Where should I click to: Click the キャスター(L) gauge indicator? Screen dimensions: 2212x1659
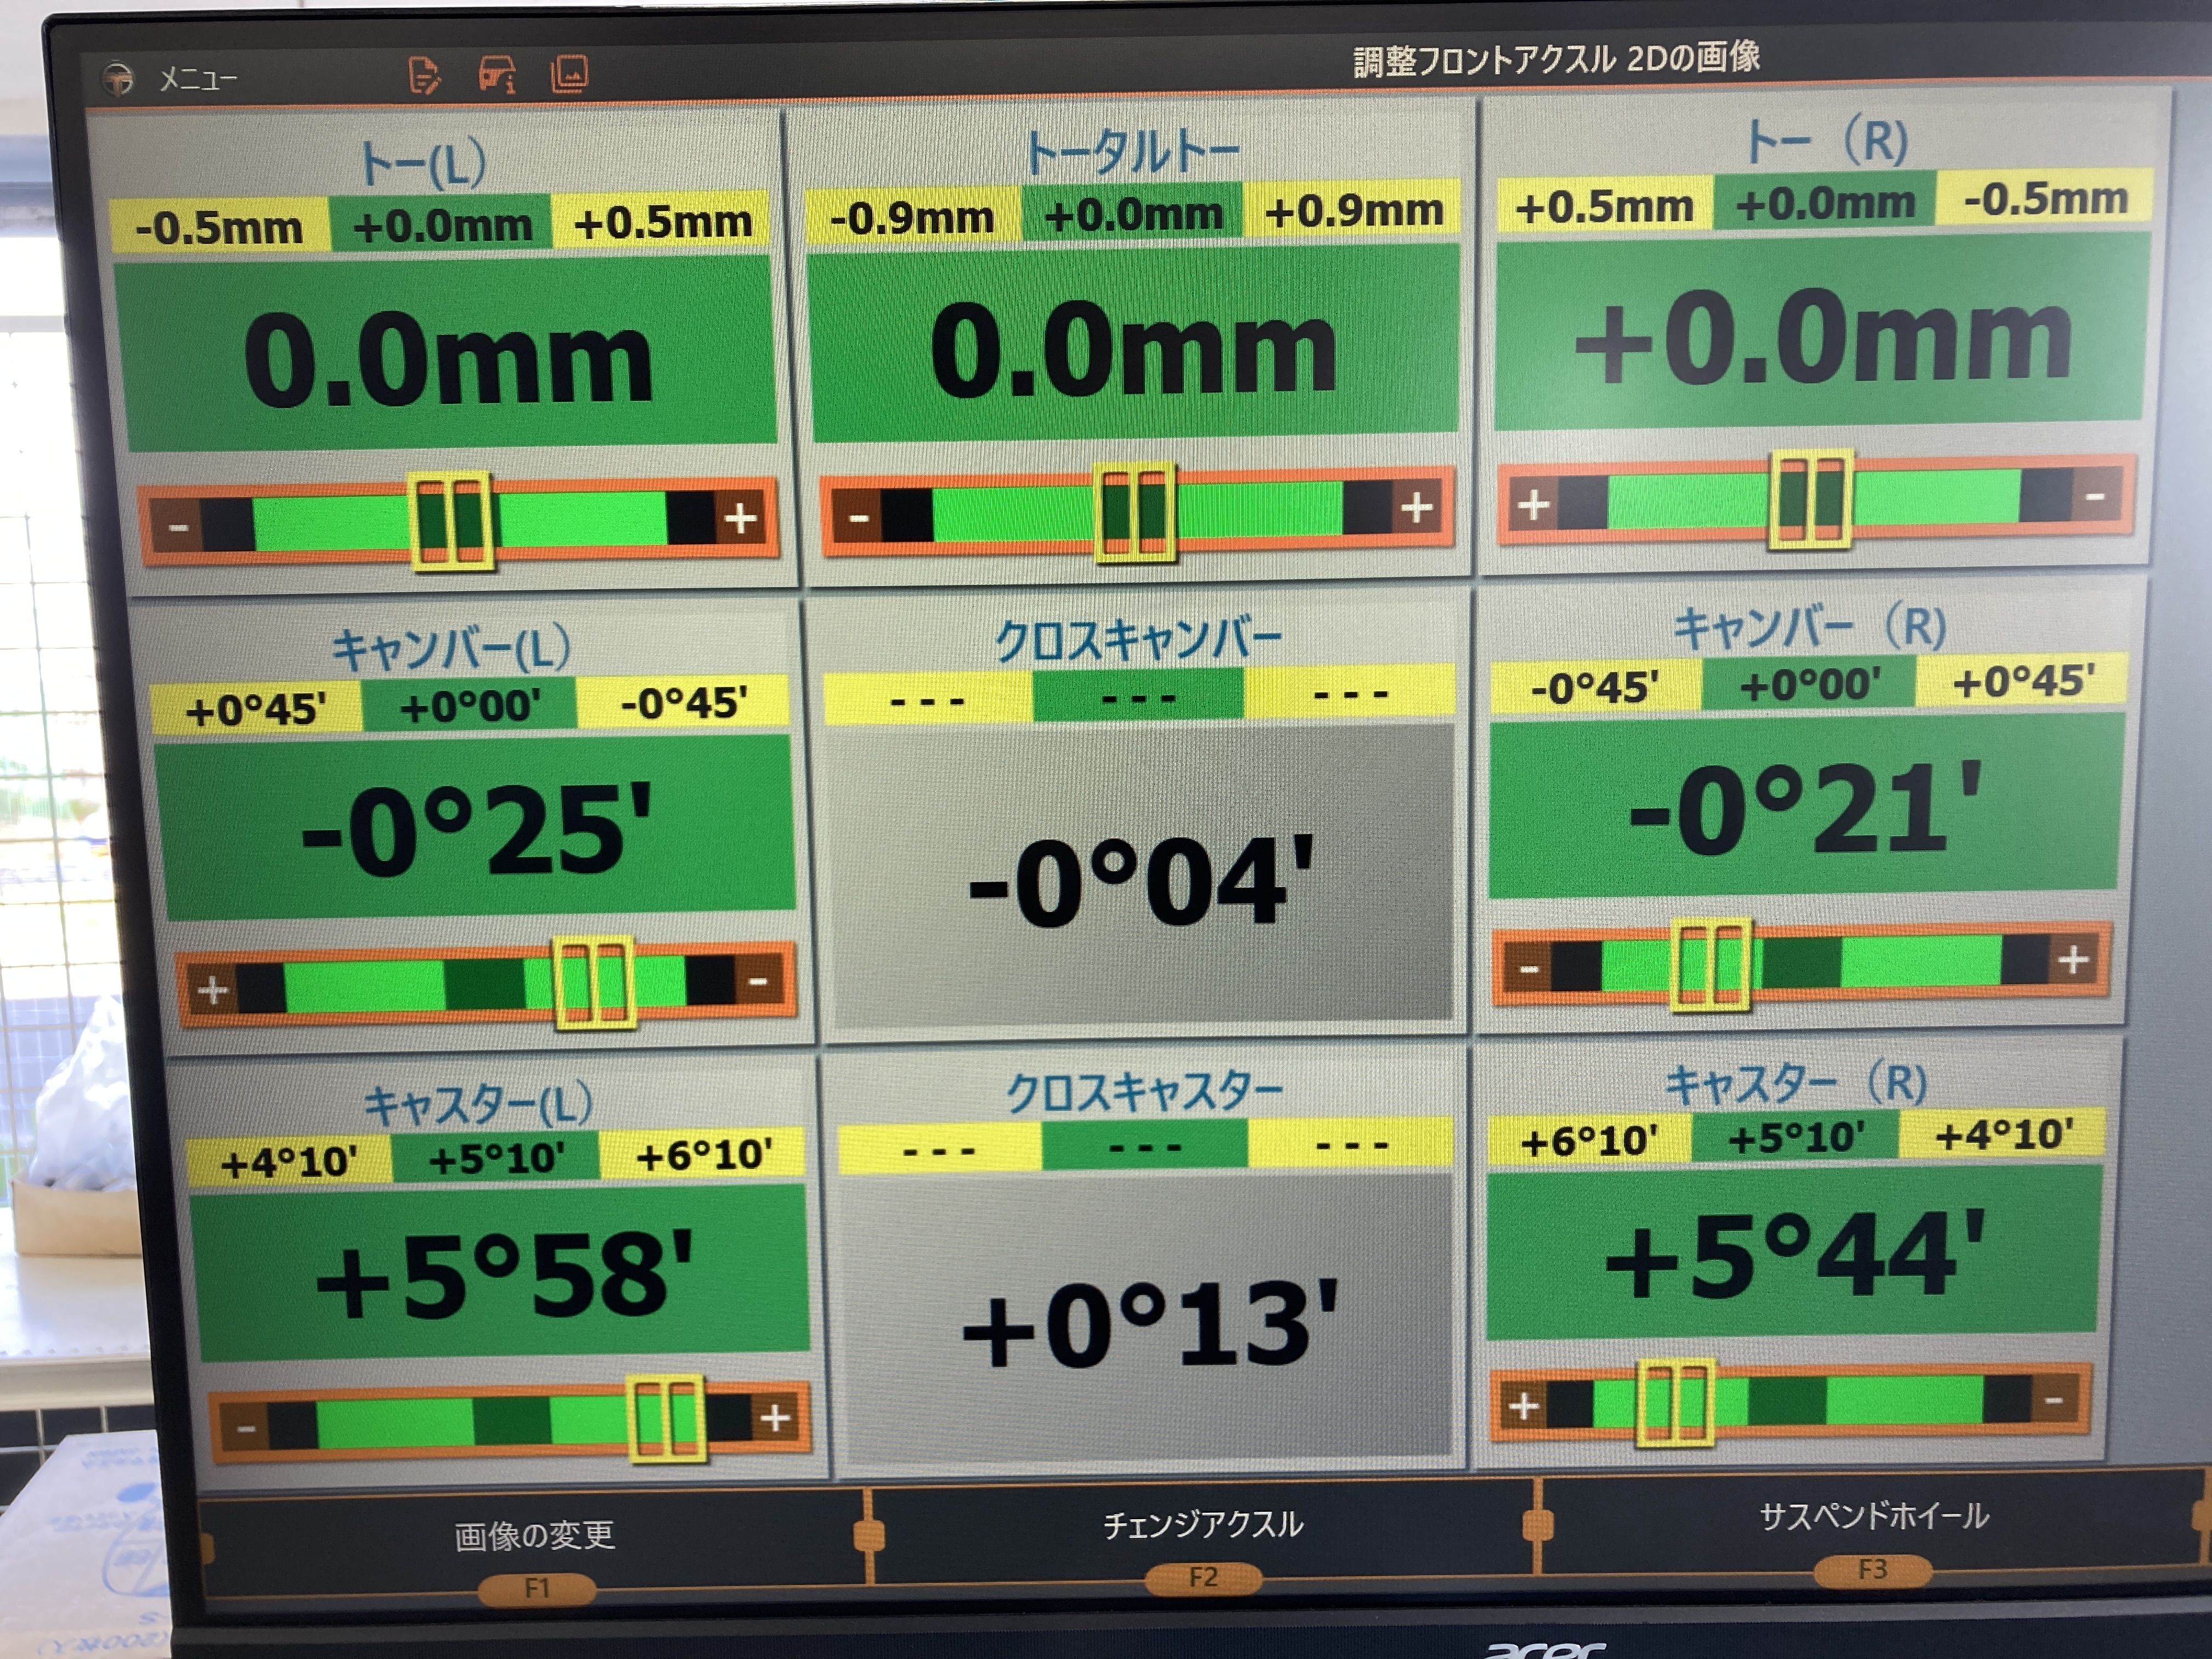point(666,1418)
